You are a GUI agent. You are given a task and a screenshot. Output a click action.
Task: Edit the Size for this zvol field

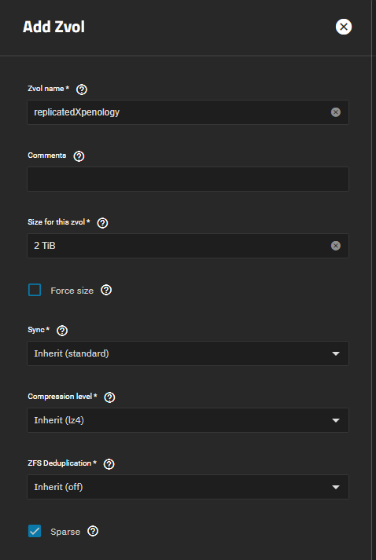coord(179,246)
